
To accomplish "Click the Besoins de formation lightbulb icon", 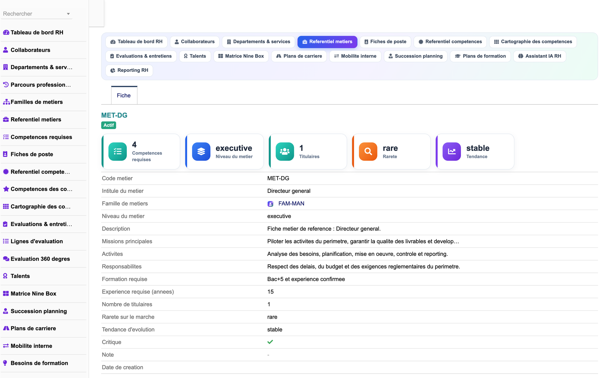I will coord(6,363).
